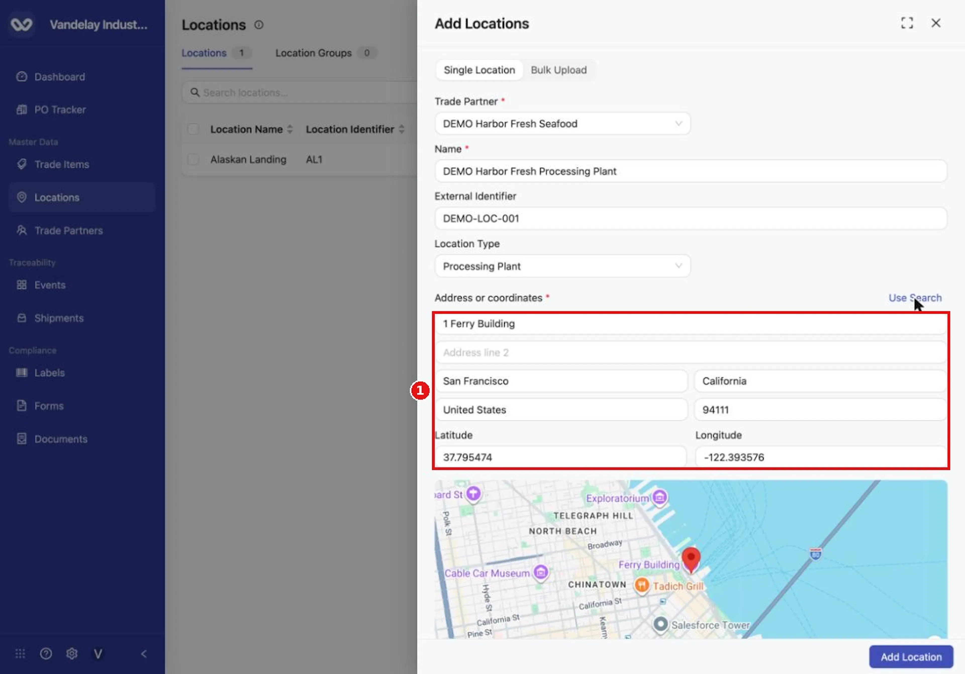
Task: Open the apps grid icon
Action: click(20, 654)
